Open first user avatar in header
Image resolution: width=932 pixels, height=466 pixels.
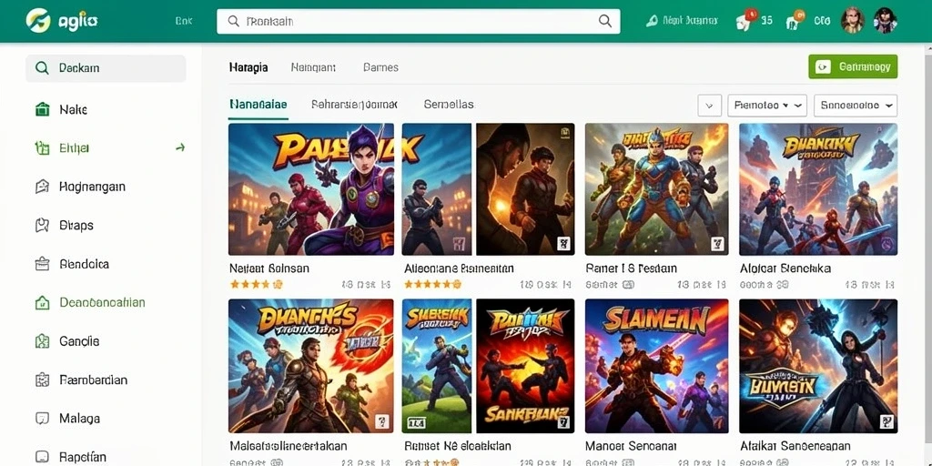point(852,20)
